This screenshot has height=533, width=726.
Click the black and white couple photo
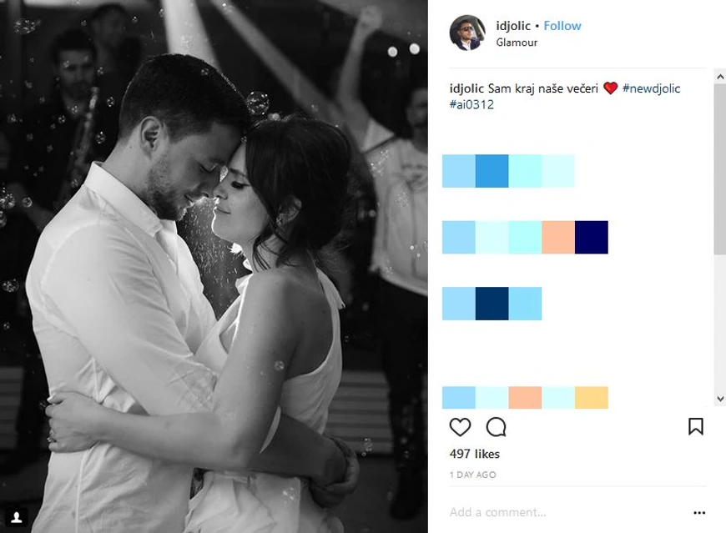214,267
